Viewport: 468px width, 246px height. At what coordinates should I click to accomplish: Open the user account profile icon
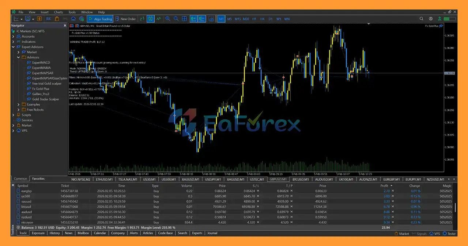point(431,19)
